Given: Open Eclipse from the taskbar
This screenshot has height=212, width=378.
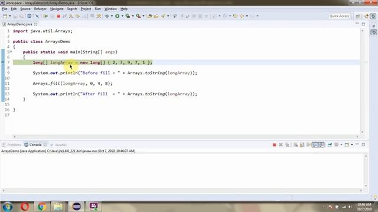Looking at the screenshot, I should [x=76, y=207].
